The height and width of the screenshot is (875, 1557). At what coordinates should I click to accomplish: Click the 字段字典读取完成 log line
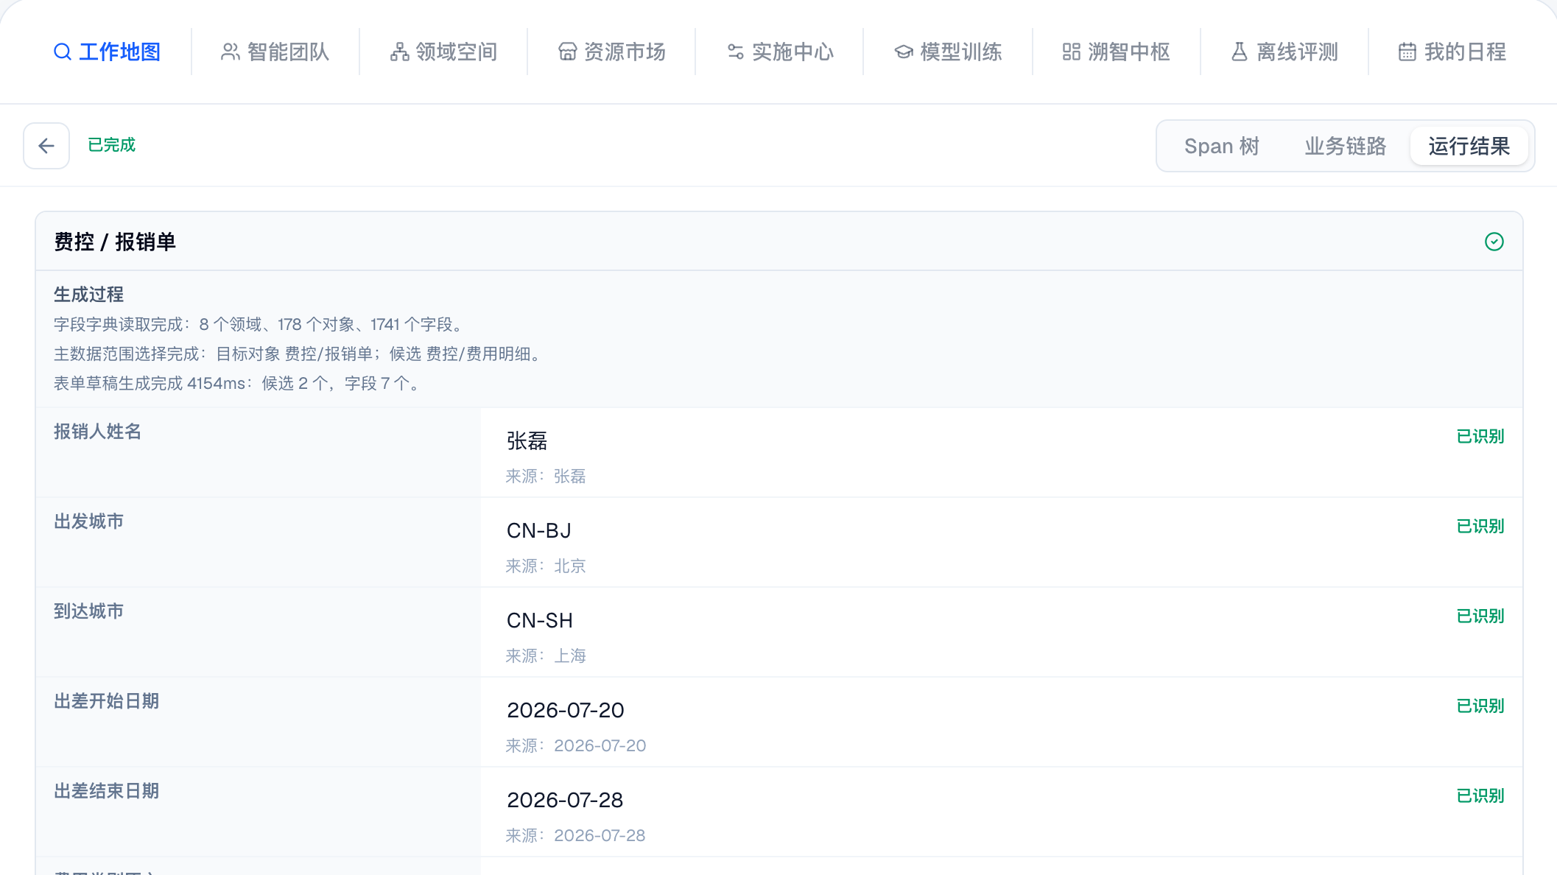pyautogui.click(x=259, y=325)
